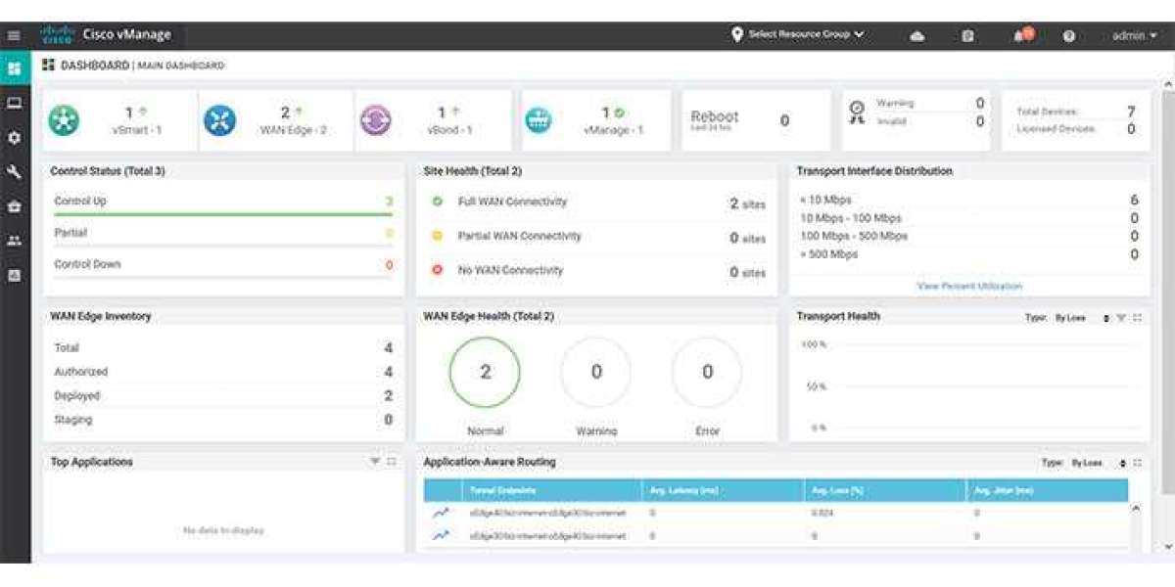Image resolution: width=1175 pixels, height=587 pixels.
Task: Open the hamburger navigation menu
Action: coord(14,35)
